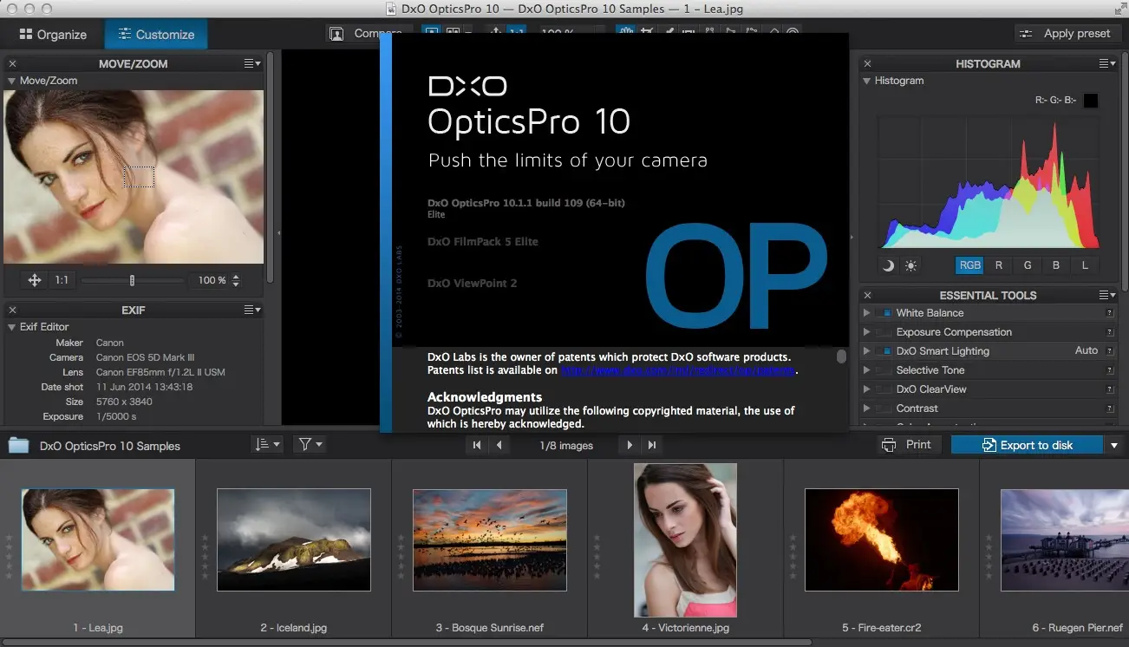1129x647 pixels.
Task: Select the RGB histogram channel
Action: 969,265
